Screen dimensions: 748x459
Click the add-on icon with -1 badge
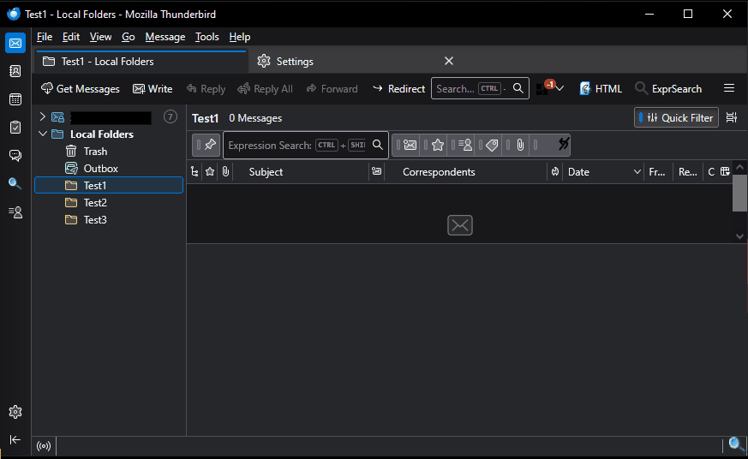544,88
